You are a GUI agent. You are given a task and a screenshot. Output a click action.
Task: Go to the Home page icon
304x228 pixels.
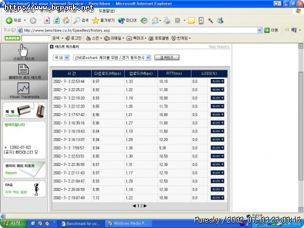[66, 20]
